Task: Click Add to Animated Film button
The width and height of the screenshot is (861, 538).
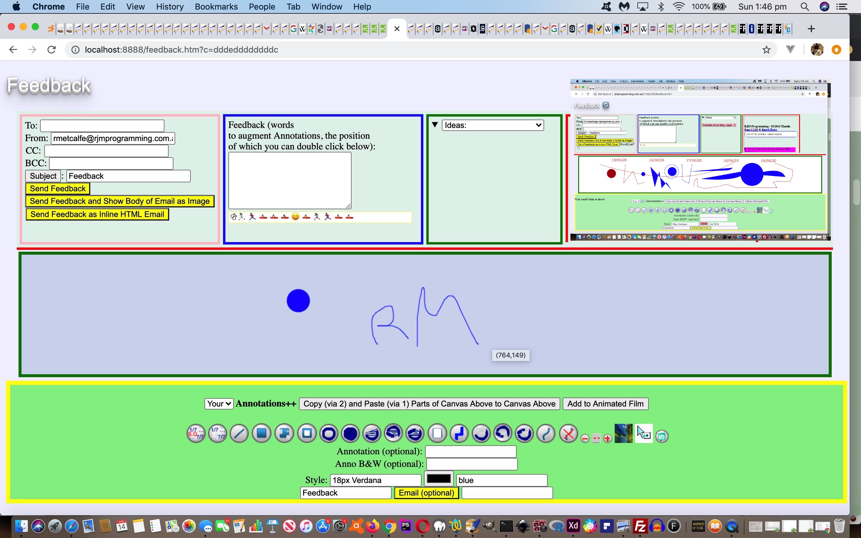Action: pos(605,404)
